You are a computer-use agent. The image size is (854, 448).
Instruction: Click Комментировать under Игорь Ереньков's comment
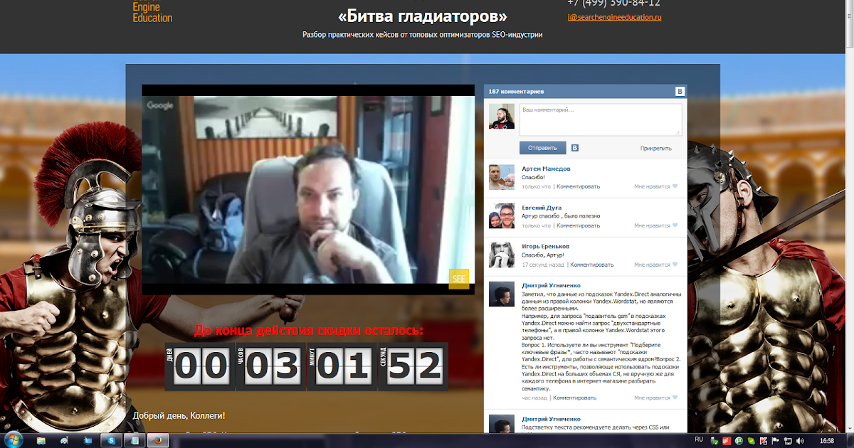[591, 265]
